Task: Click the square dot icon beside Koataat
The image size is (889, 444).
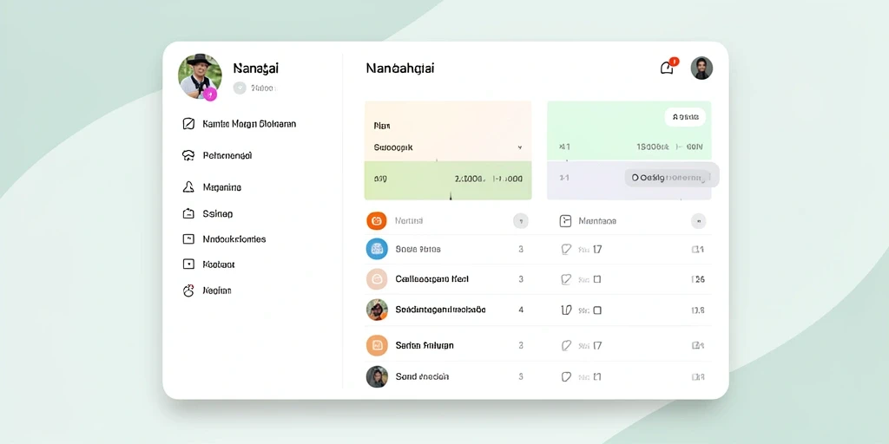Action: point(188,264)
